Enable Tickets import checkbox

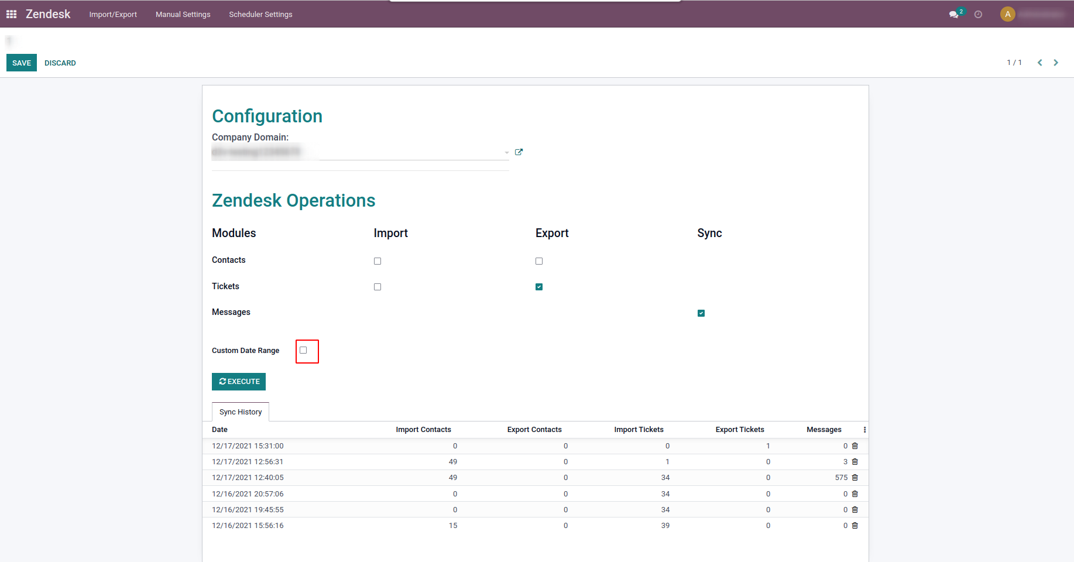pos(378,287)
